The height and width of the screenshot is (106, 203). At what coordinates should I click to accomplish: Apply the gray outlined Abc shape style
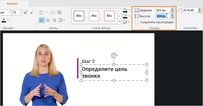click(94, 16)
